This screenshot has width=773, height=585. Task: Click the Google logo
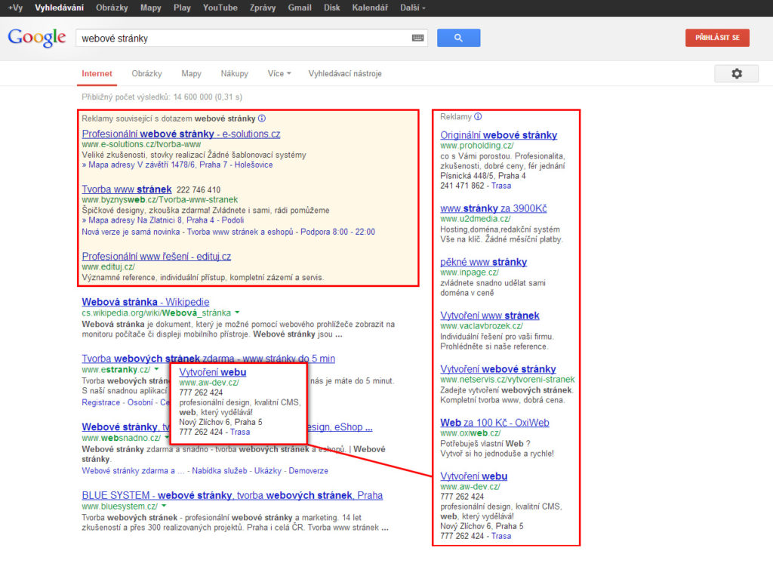click(x=37, y=38)
